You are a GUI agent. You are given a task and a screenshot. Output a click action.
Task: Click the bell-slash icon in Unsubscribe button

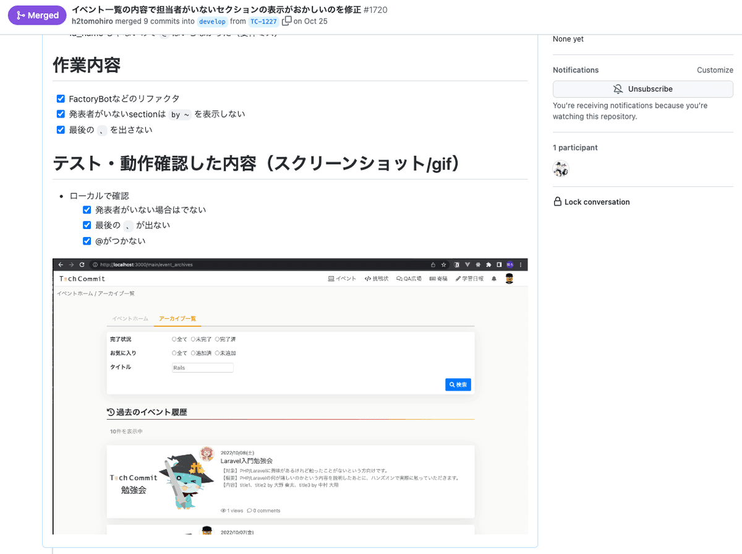coord(618,89)
